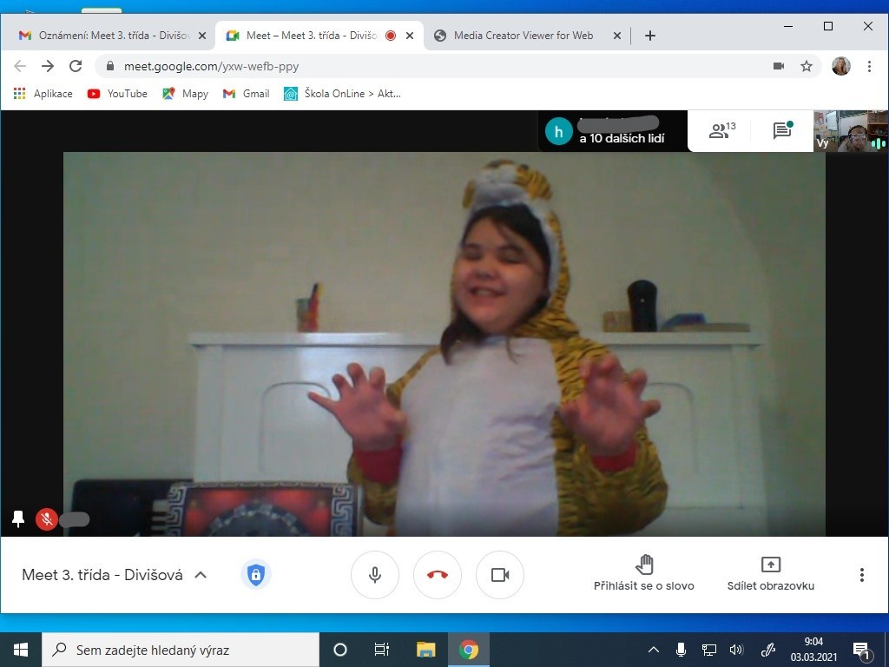
Task: Unpin the pinned participant video
Action: (x=18, y=519)
